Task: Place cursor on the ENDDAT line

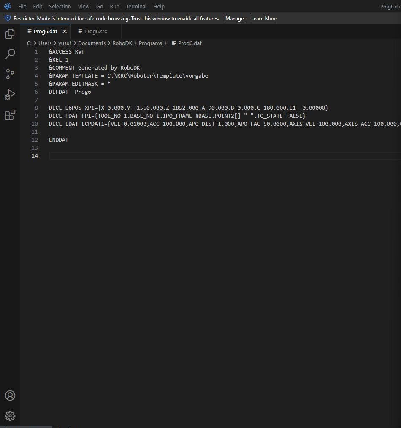Action: [59, 140]
